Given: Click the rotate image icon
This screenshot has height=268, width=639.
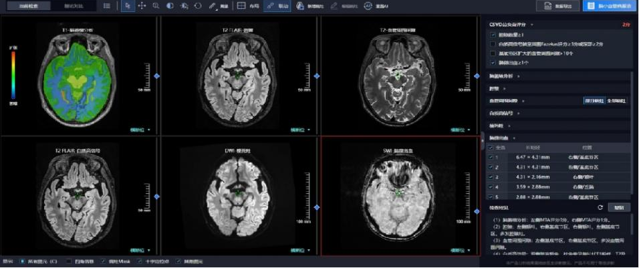Looking at the screenshot, I should pos(198,5).
